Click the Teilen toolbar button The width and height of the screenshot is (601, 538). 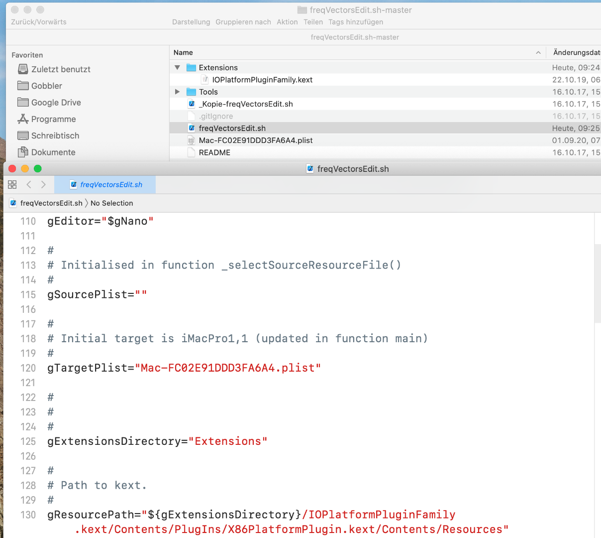click(x=313, y=22)
